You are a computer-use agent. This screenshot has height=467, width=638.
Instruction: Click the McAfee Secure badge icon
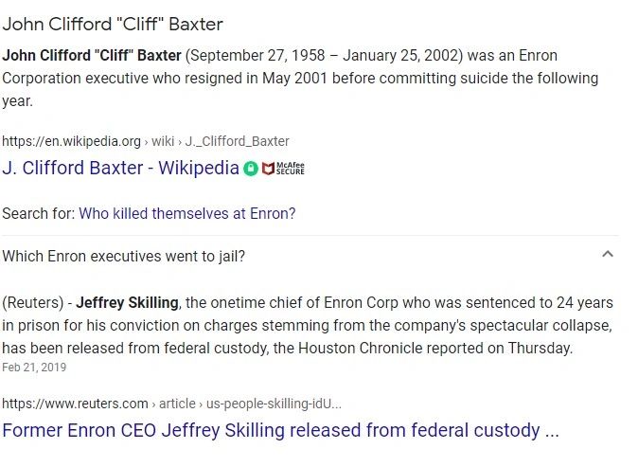(283, 169)
